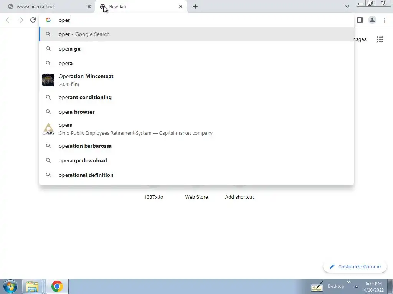Click the address bar input showing oper
Image resolution: width=393 pixels, height=294 pixels.
click(196, 20)
